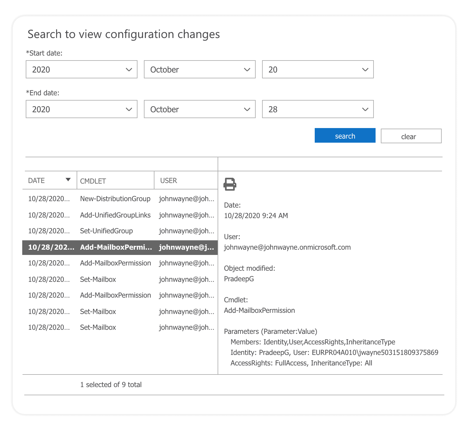The height and width of the screenshot is (428, 468).
Task: Select the first Set-Mailbox log entry
Action: [x=115, y=279]
